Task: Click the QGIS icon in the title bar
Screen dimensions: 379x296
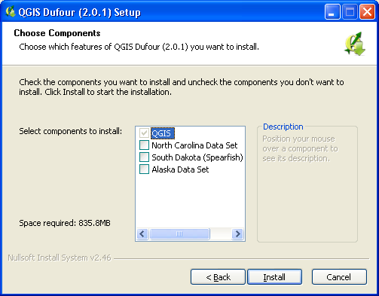Action: point(11,11)
